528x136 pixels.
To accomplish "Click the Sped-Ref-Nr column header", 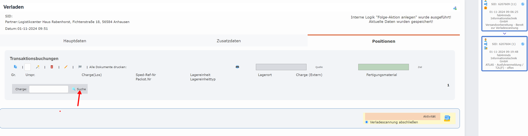I will coord(146,75).
